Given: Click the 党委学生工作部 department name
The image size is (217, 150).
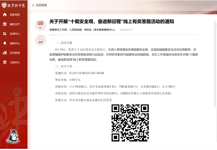Looking at the screenshot, I should 58,30.
